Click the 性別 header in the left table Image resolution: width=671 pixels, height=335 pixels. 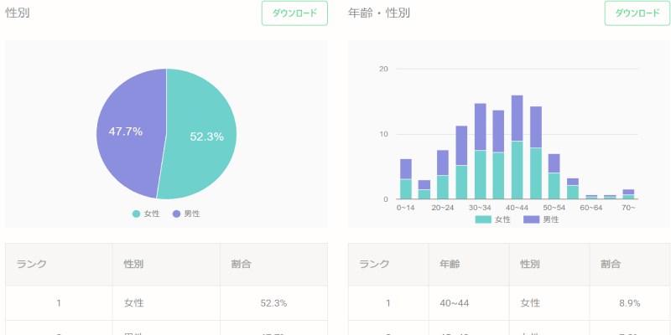click(x=166, y=264)
